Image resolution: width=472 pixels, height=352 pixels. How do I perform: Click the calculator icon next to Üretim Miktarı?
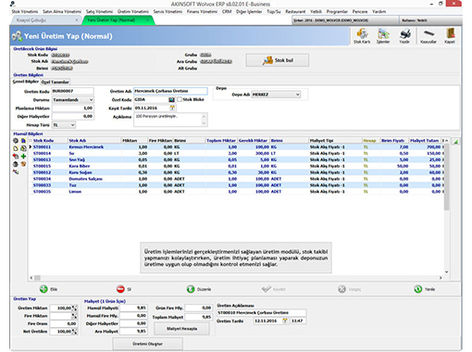[x=74, y=308]
